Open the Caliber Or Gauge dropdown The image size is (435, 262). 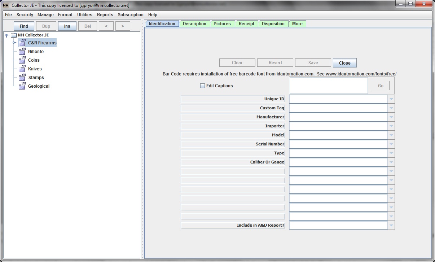(391, 162)
